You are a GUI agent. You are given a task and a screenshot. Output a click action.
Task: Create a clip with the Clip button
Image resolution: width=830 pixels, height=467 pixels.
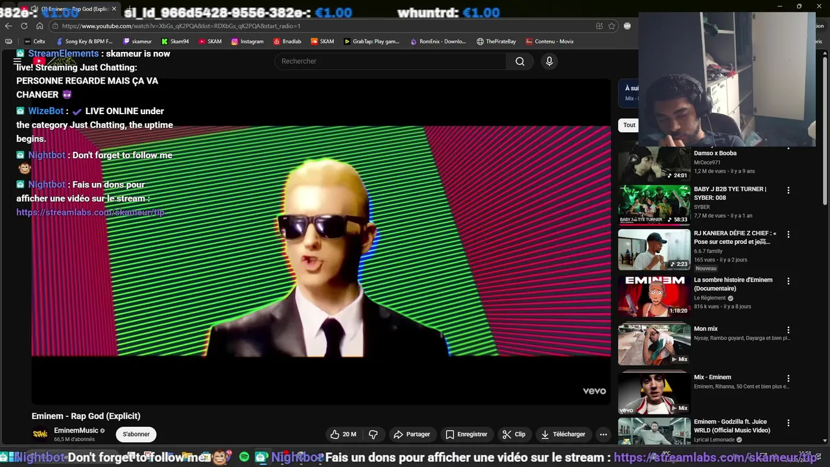point(514,434)
